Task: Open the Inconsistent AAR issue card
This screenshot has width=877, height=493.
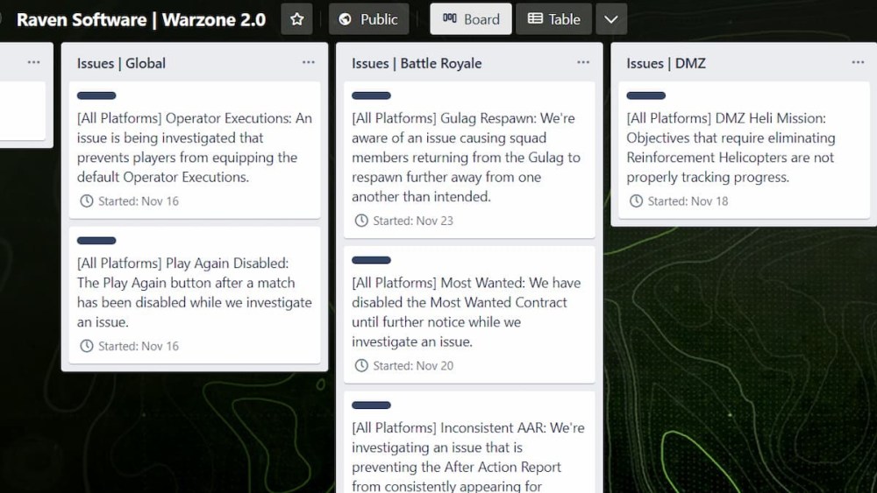Action: tap(468, 456)
